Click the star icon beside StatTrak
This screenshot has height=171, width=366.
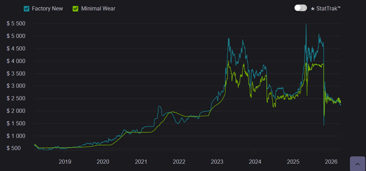(x=313, y=8)
